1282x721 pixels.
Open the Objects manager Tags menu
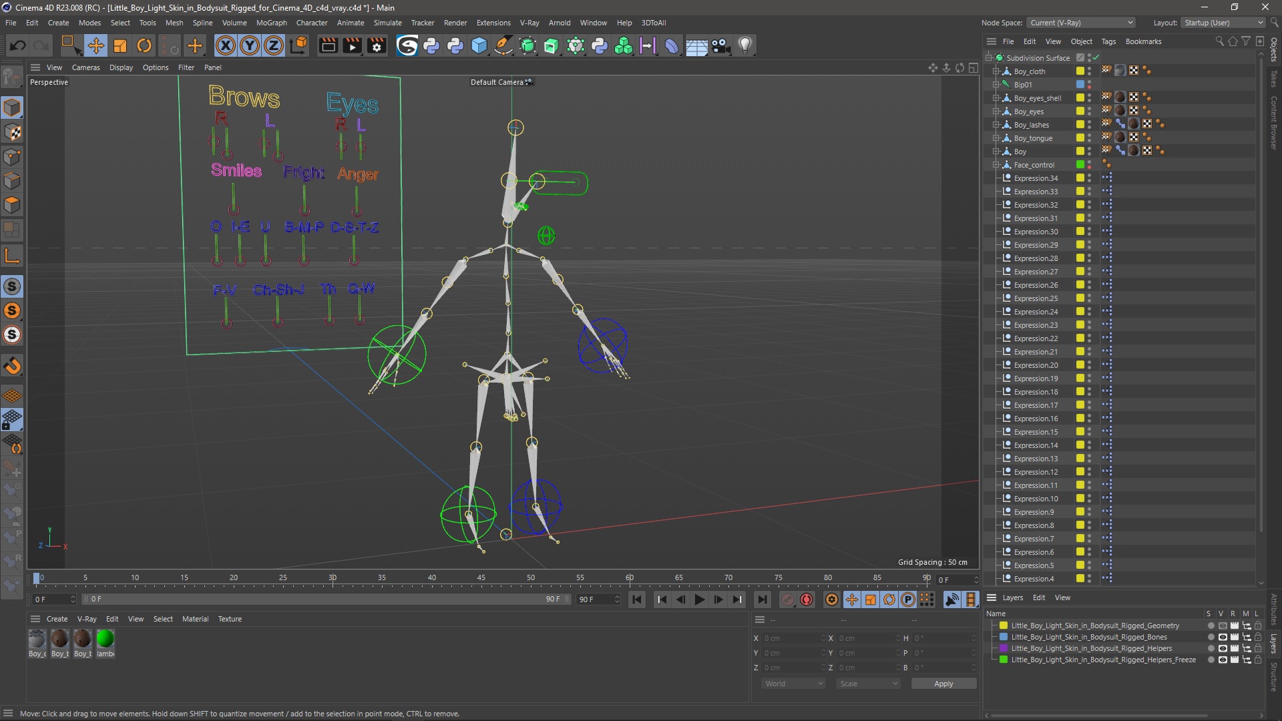(1108, 41)
